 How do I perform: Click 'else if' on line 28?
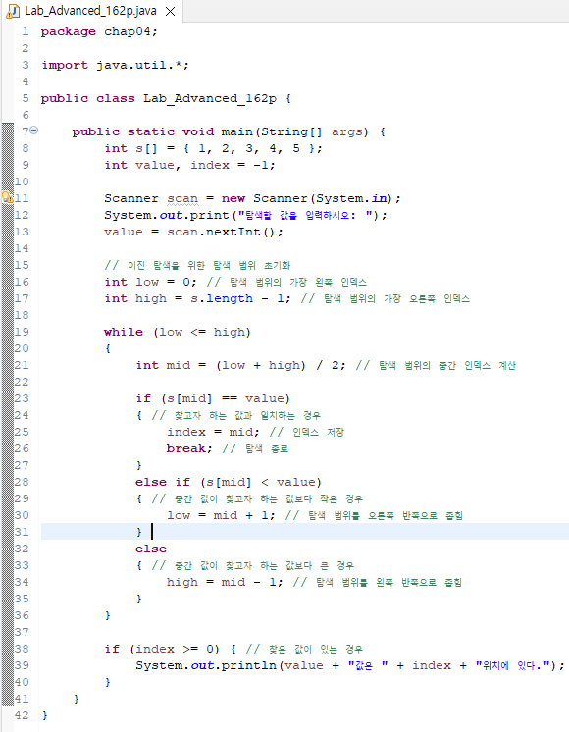pyautogui.click(x=163, y=482)
